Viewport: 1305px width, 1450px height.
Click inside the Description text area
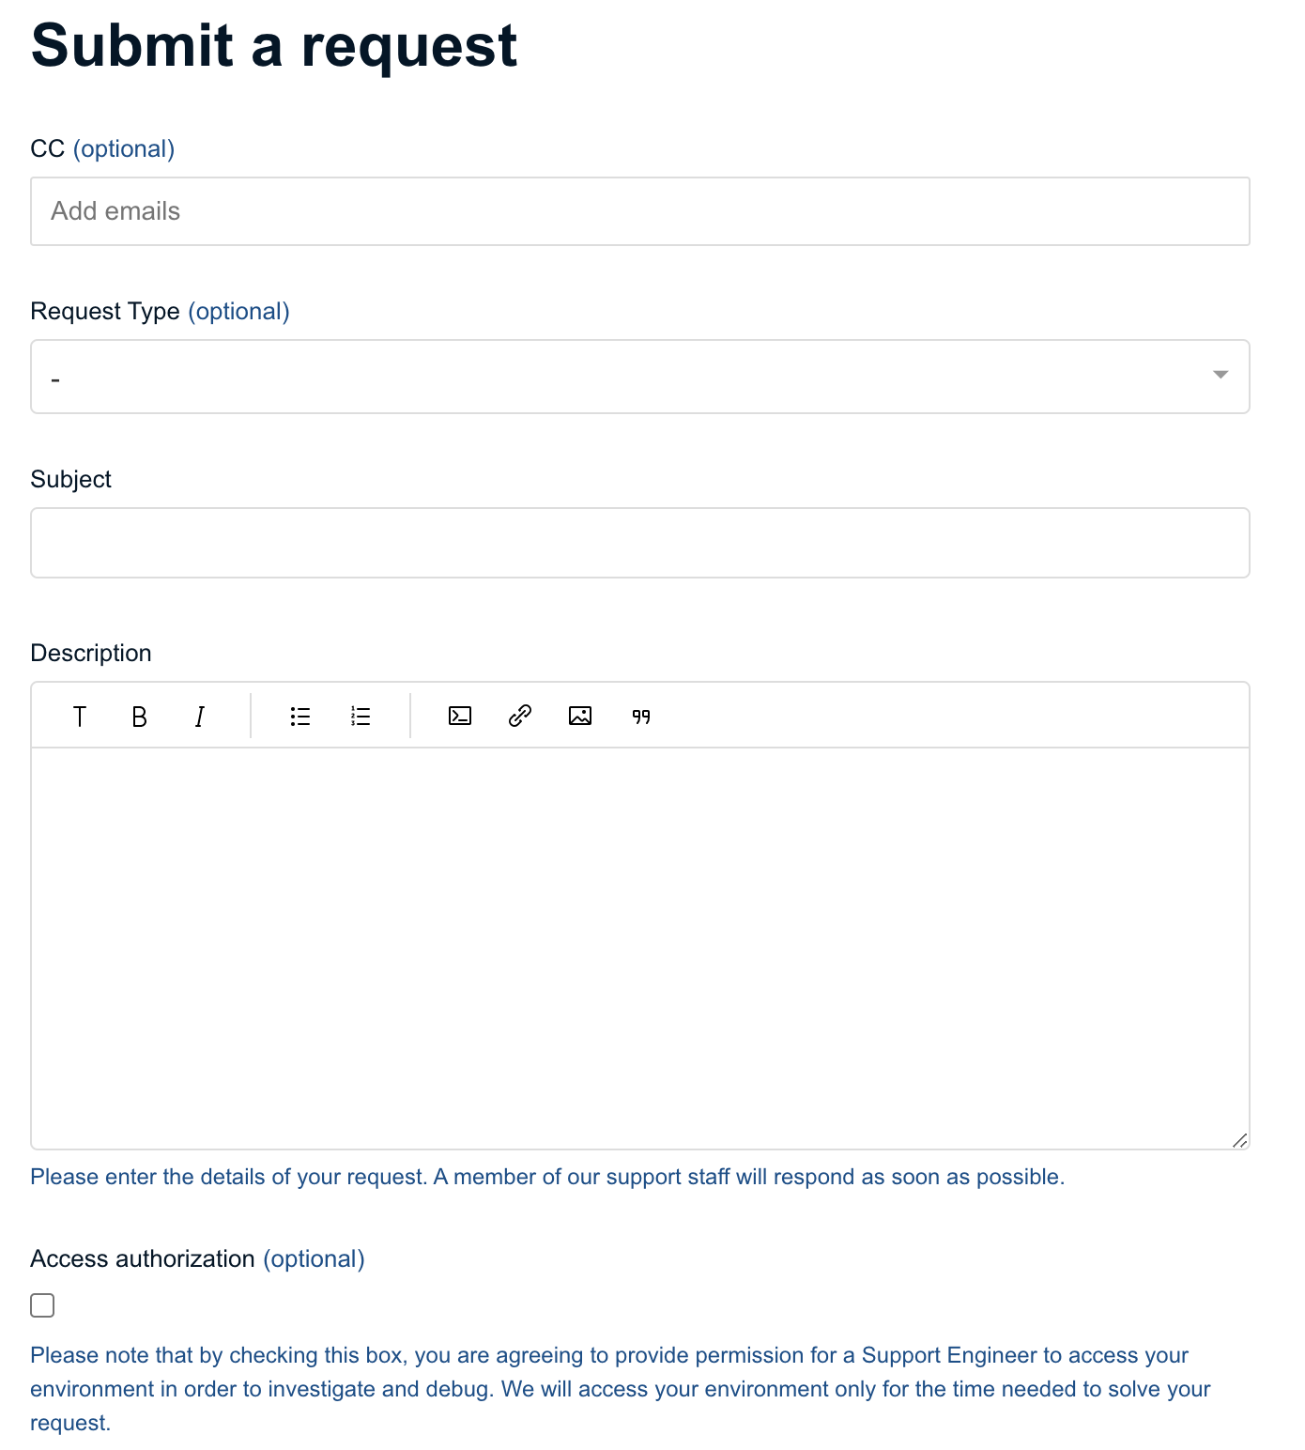(x=638, y=947)
